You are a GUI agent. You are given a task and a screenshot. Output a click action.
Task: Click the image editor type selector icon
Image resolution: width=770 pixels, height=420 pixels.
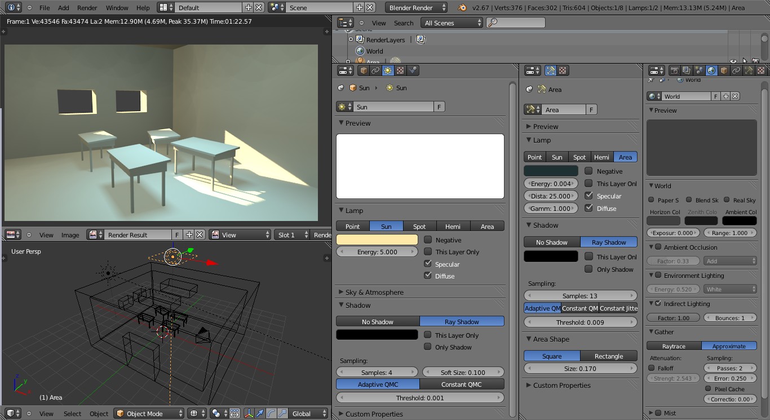point(14,235)
